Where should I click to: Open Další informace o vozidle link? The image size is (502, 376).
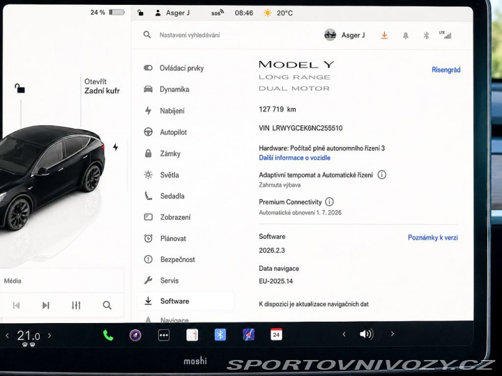click(x=294, y=157)
